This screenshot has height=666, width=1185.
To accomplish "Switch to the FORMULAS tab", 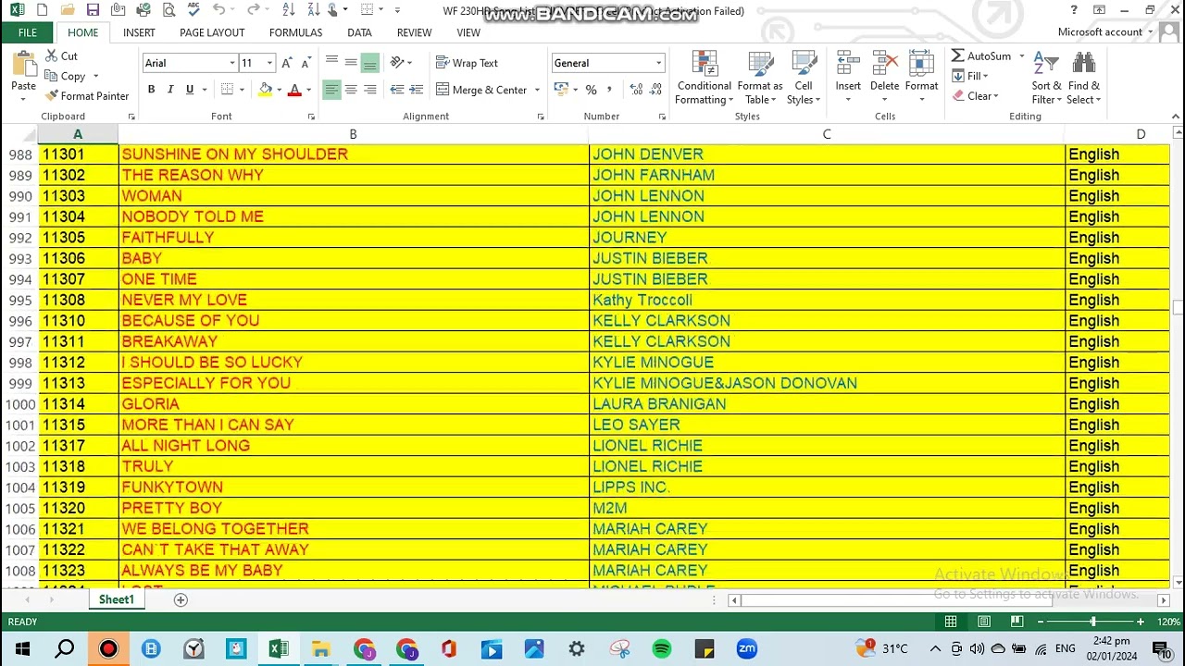I will (x=295, y=32).
